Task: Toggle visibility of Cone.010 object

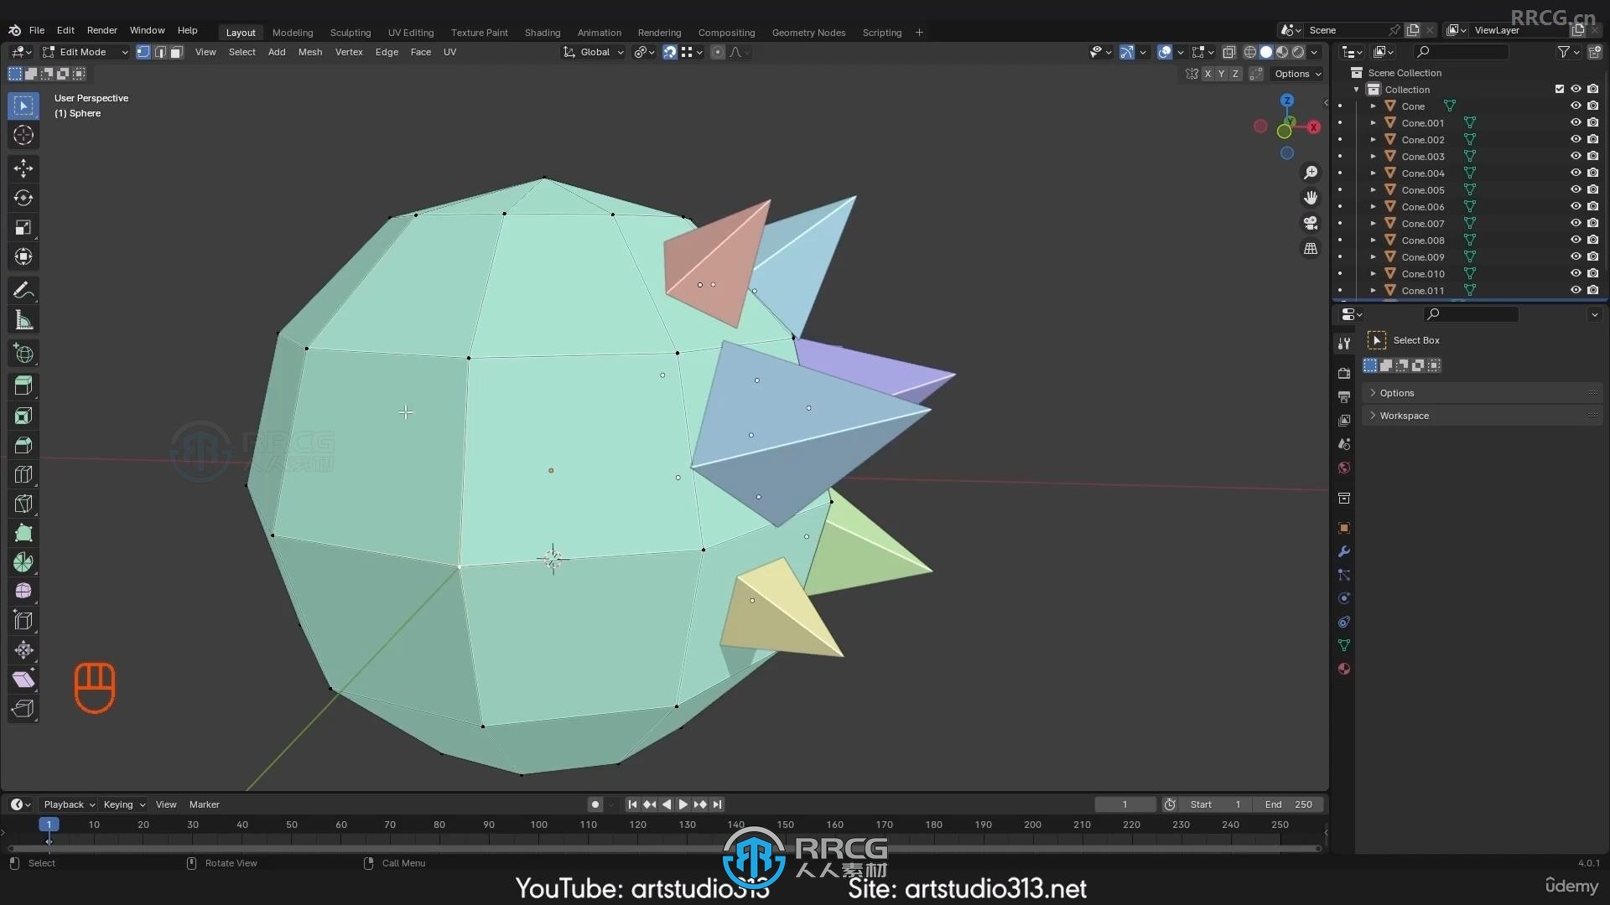Action: 1575,273
